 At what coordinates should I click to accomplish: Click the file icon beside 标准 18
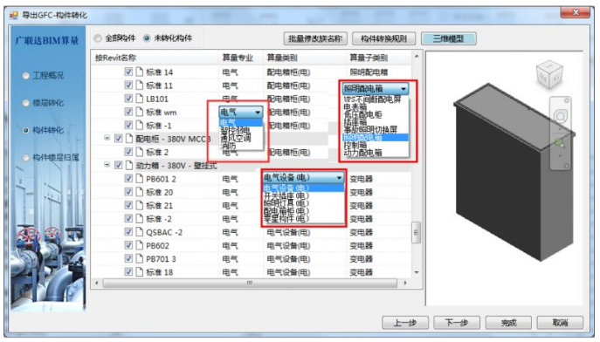(139, 272)
